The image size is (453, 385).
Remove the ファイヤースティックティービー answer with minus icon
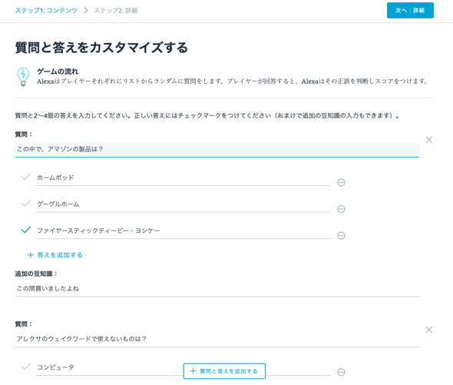point(341,236)
